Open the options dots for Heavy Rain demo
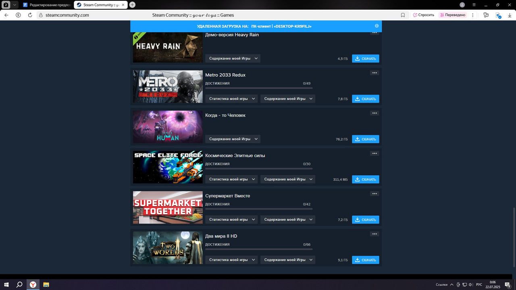 tap(375, 33)
